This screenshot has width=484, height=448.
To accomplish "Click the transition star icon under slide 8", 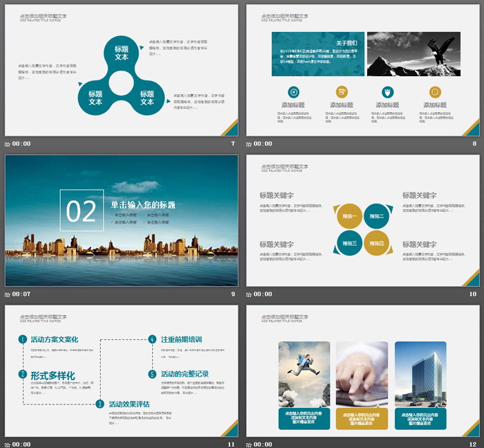I will 250,144.
